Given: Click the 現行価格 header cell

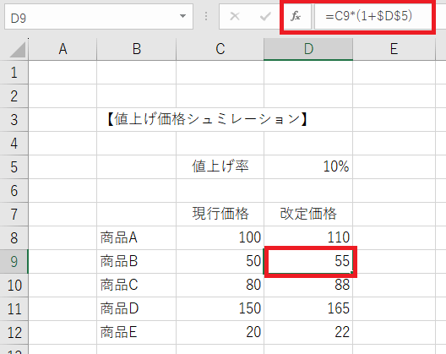Looking at the screenshot, I should [220, 214].
